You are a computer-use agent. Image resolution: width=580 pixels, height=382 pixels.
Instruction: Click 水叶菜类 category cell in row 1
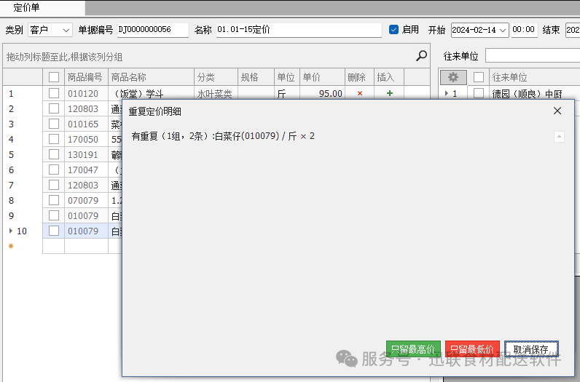pyautogui.click(x=214, y=93)
